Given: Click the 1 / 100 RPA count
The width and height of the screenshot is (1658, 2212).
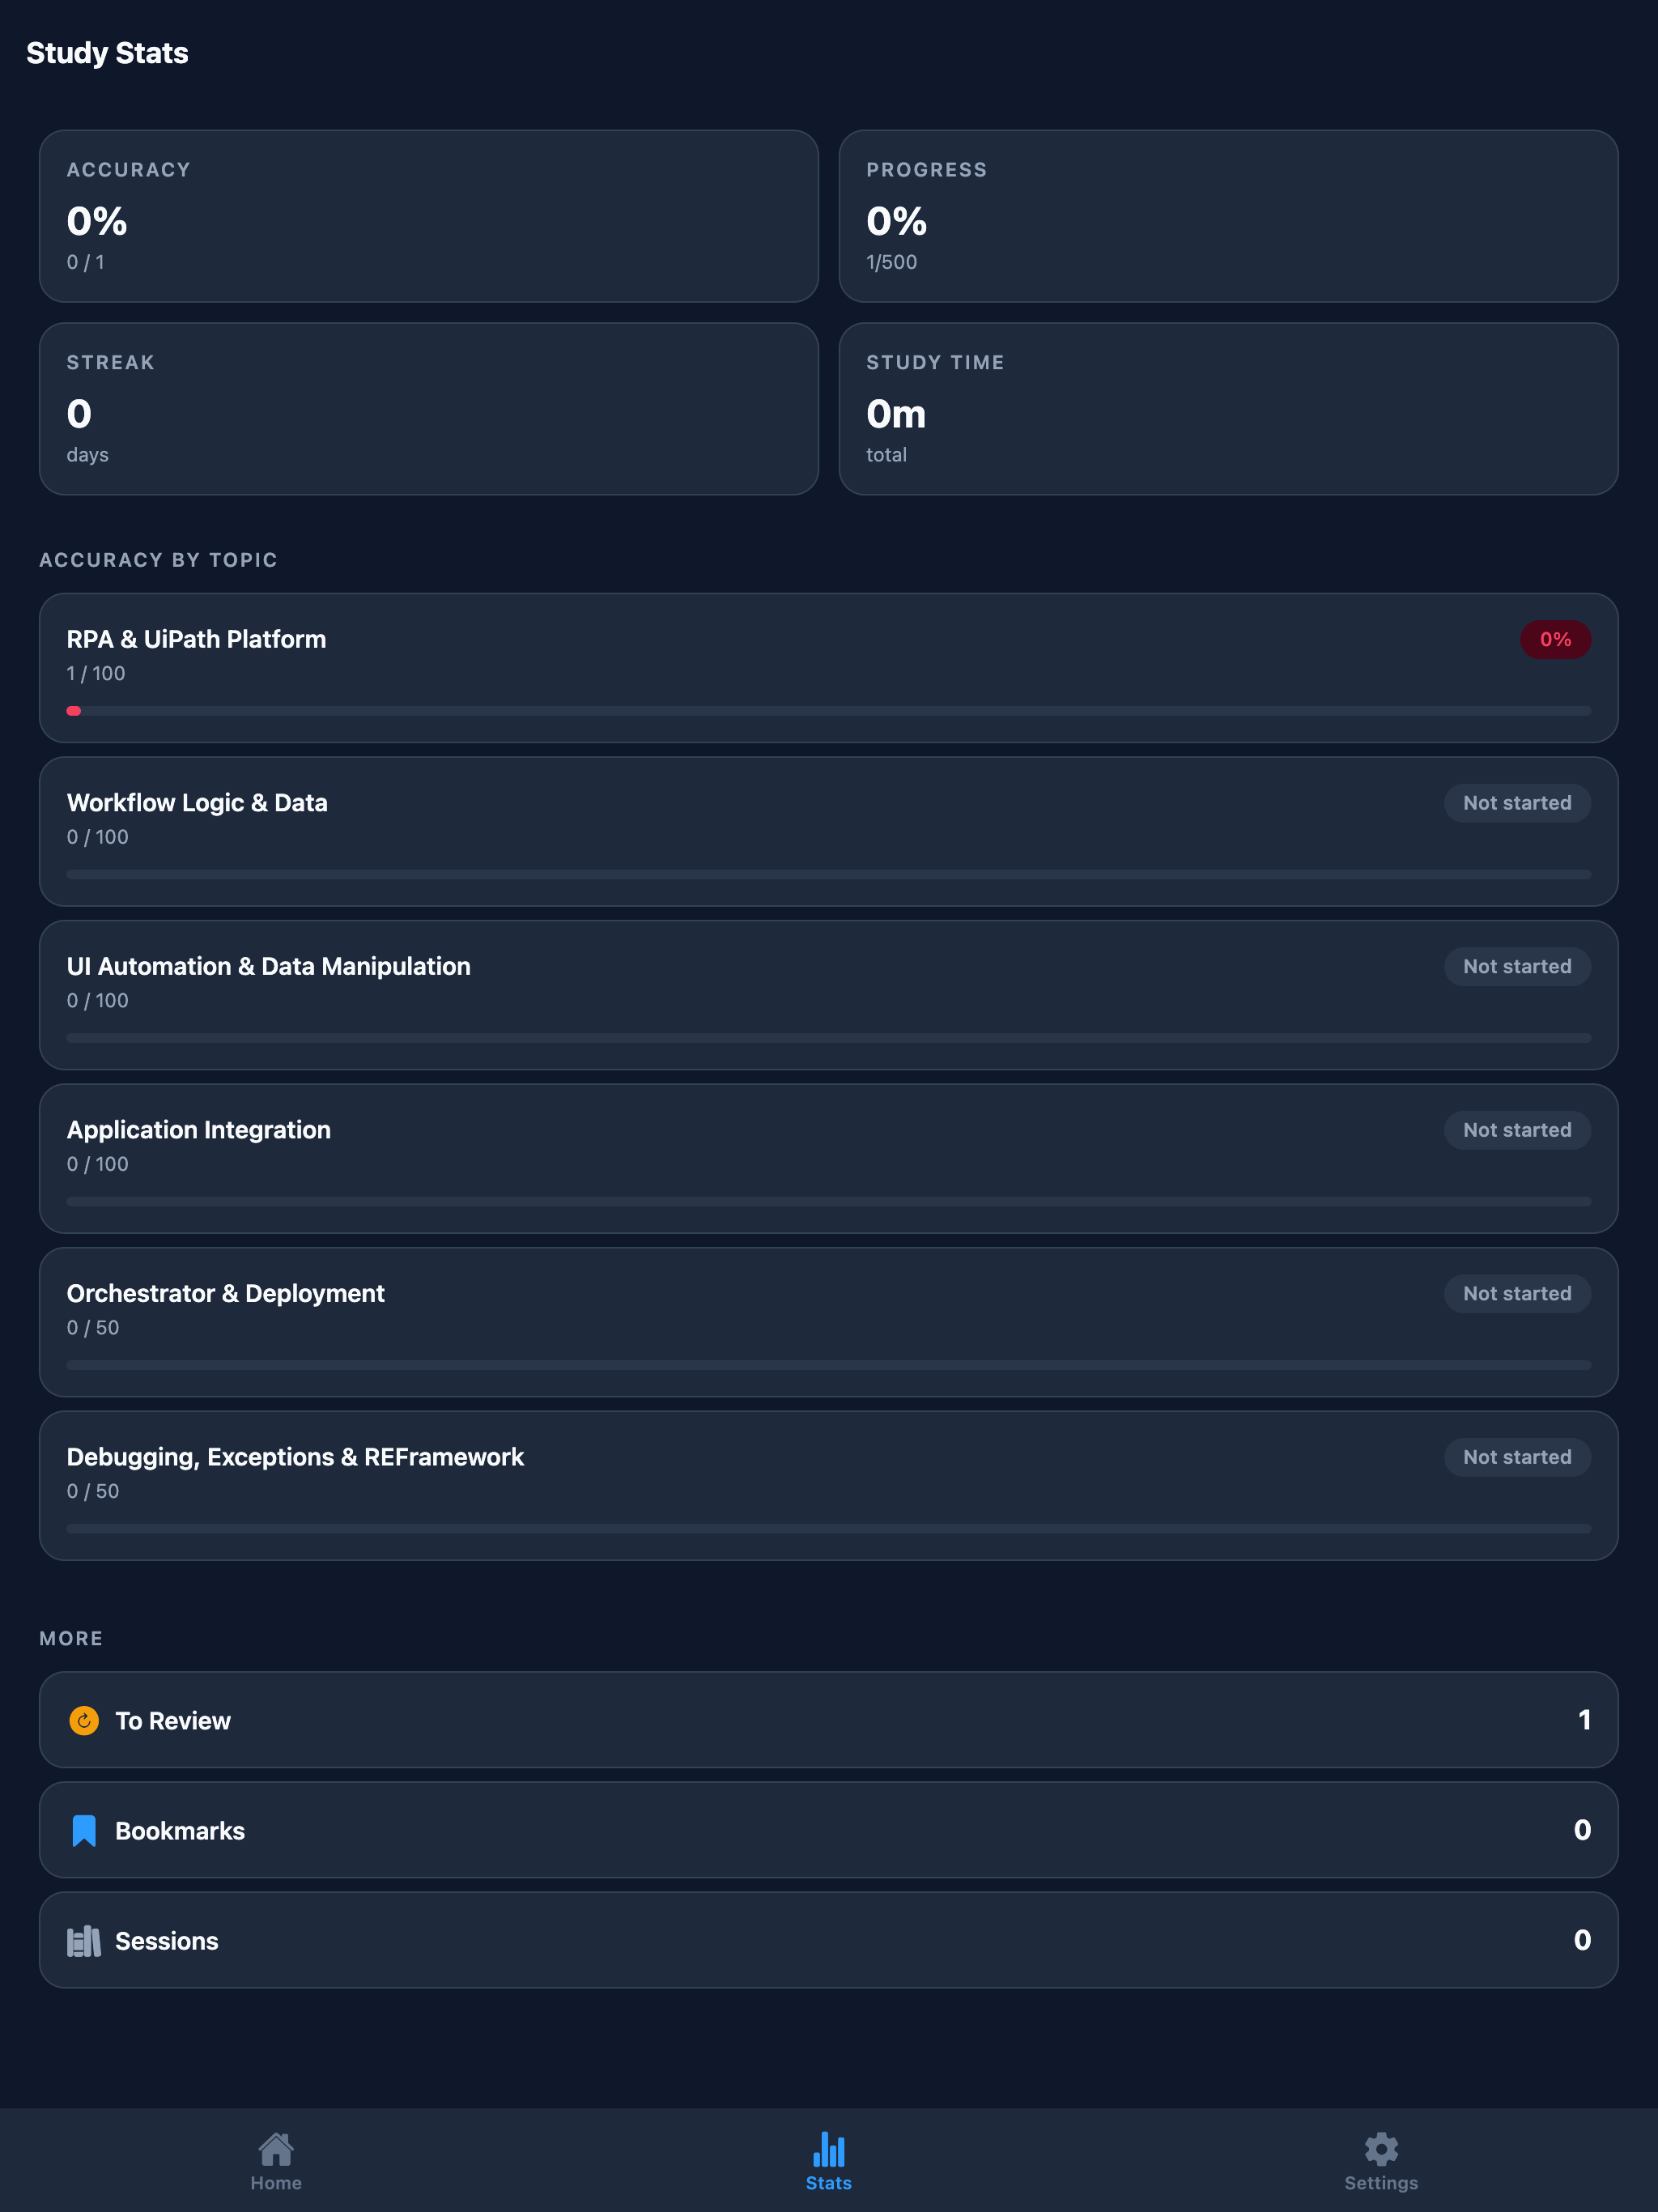Looking at the screenshot, I should (x=96, y=673).
